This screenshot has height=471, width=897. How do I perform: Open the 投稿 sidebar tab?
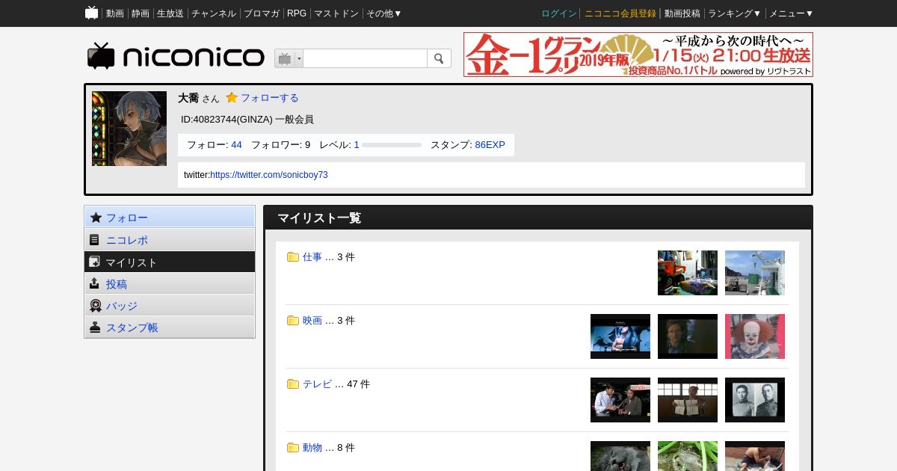170,283
